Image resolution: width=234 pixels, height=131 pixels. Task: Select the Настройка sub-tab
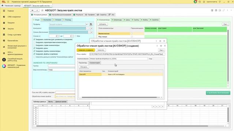[x=46, y=20]
